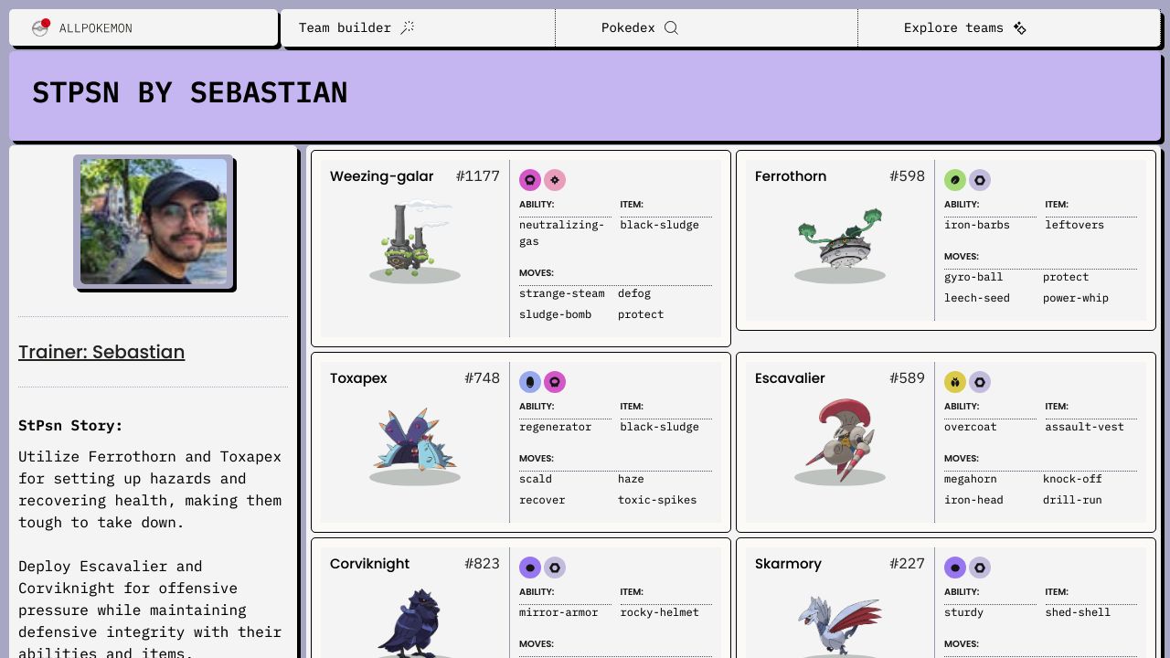Click the ALLPOKEMON home link

95,28
